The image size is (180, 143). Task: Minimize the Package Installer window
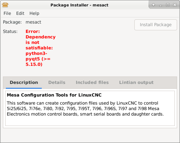161,5
